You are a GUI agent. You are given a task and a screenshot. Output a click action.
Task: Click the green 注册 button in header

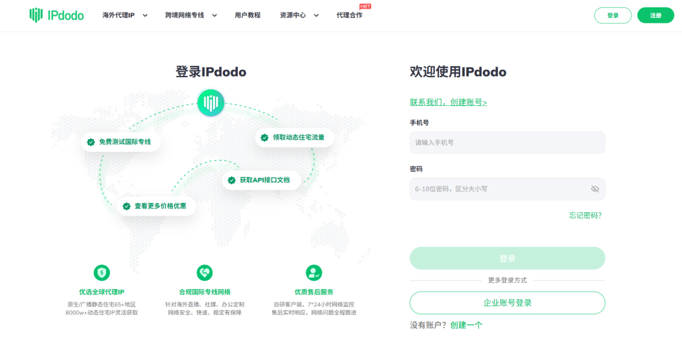tap(655, 15)
